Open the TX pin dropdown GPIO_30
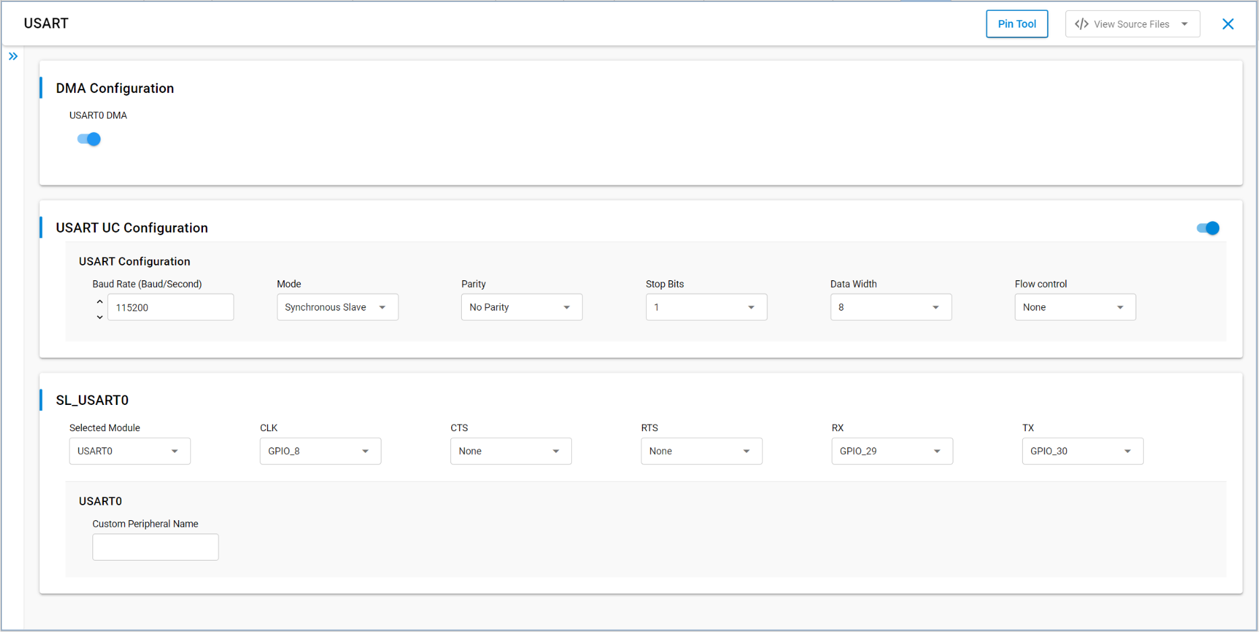Screen dimensions: 1259x632 tap(1082, 451)
